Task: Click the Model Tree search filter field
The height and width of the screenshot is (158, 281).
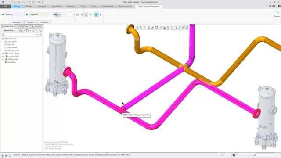Action: 20,34
